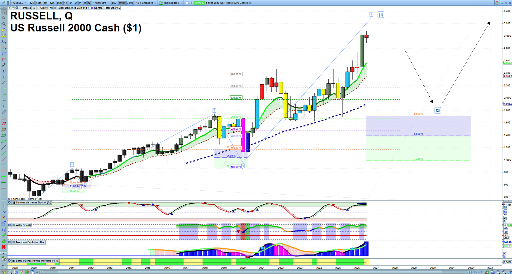Close Sistema de trenes Doc v4 panel
Viewport: 512px width, 274px height.
[9, 202]
